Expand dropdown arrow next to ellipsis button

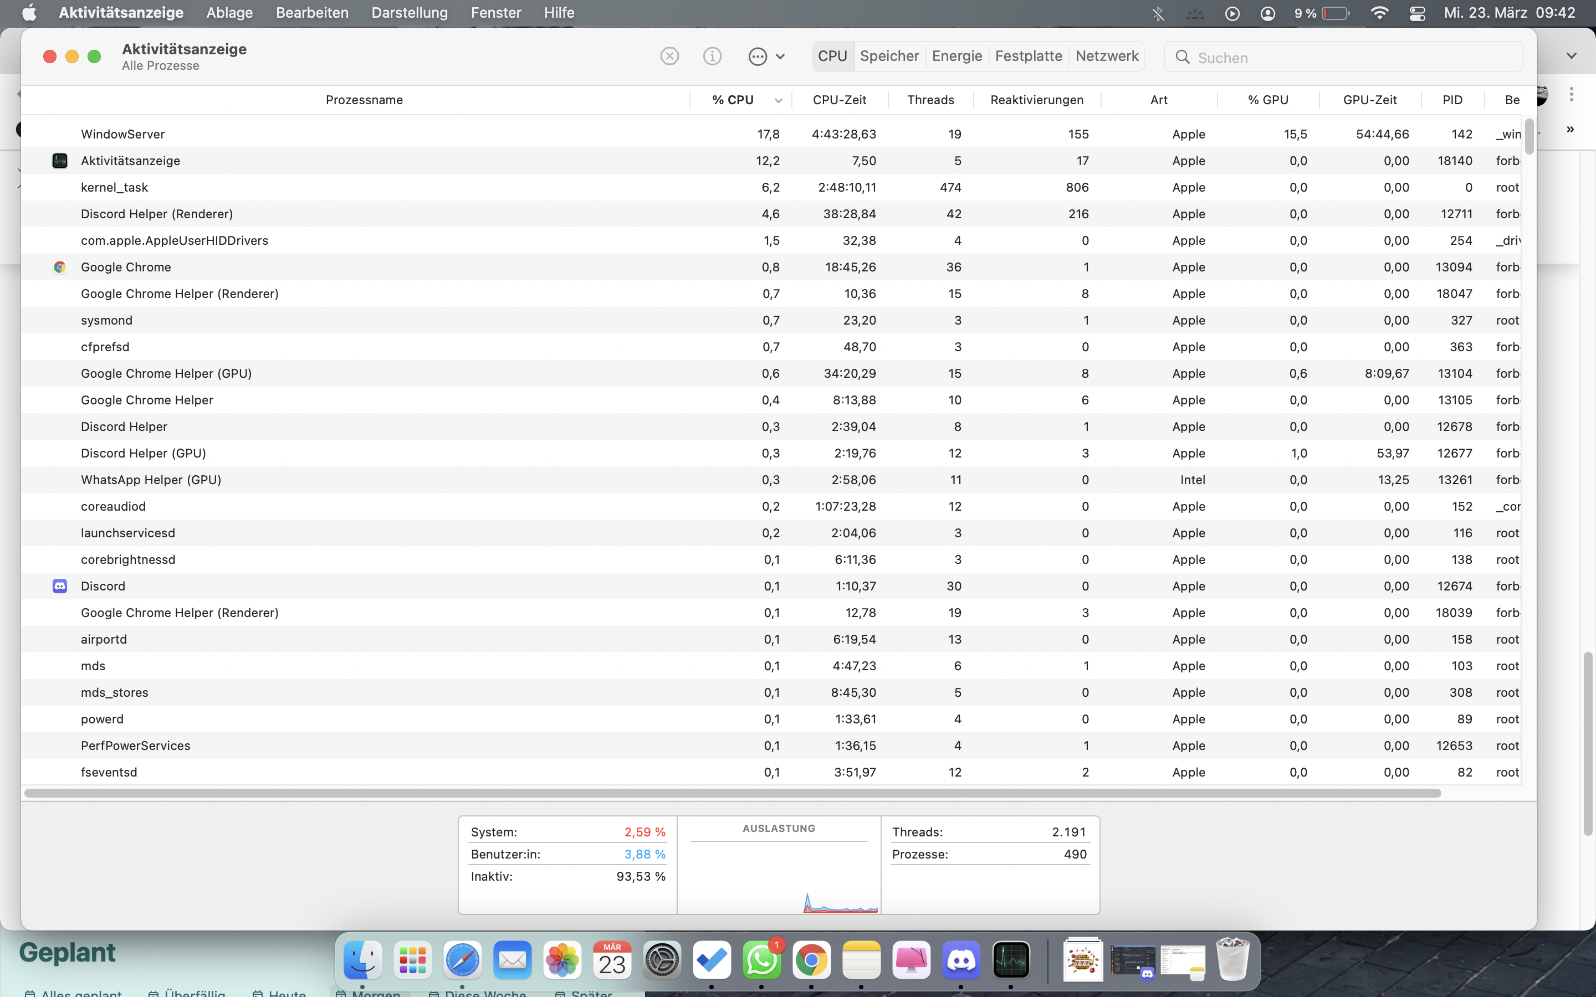pyautogui.click(x=780, y=56)
